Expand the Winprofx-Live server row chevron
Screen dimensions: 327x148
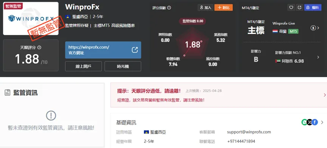pyautogui.click(x=318, y=28)
